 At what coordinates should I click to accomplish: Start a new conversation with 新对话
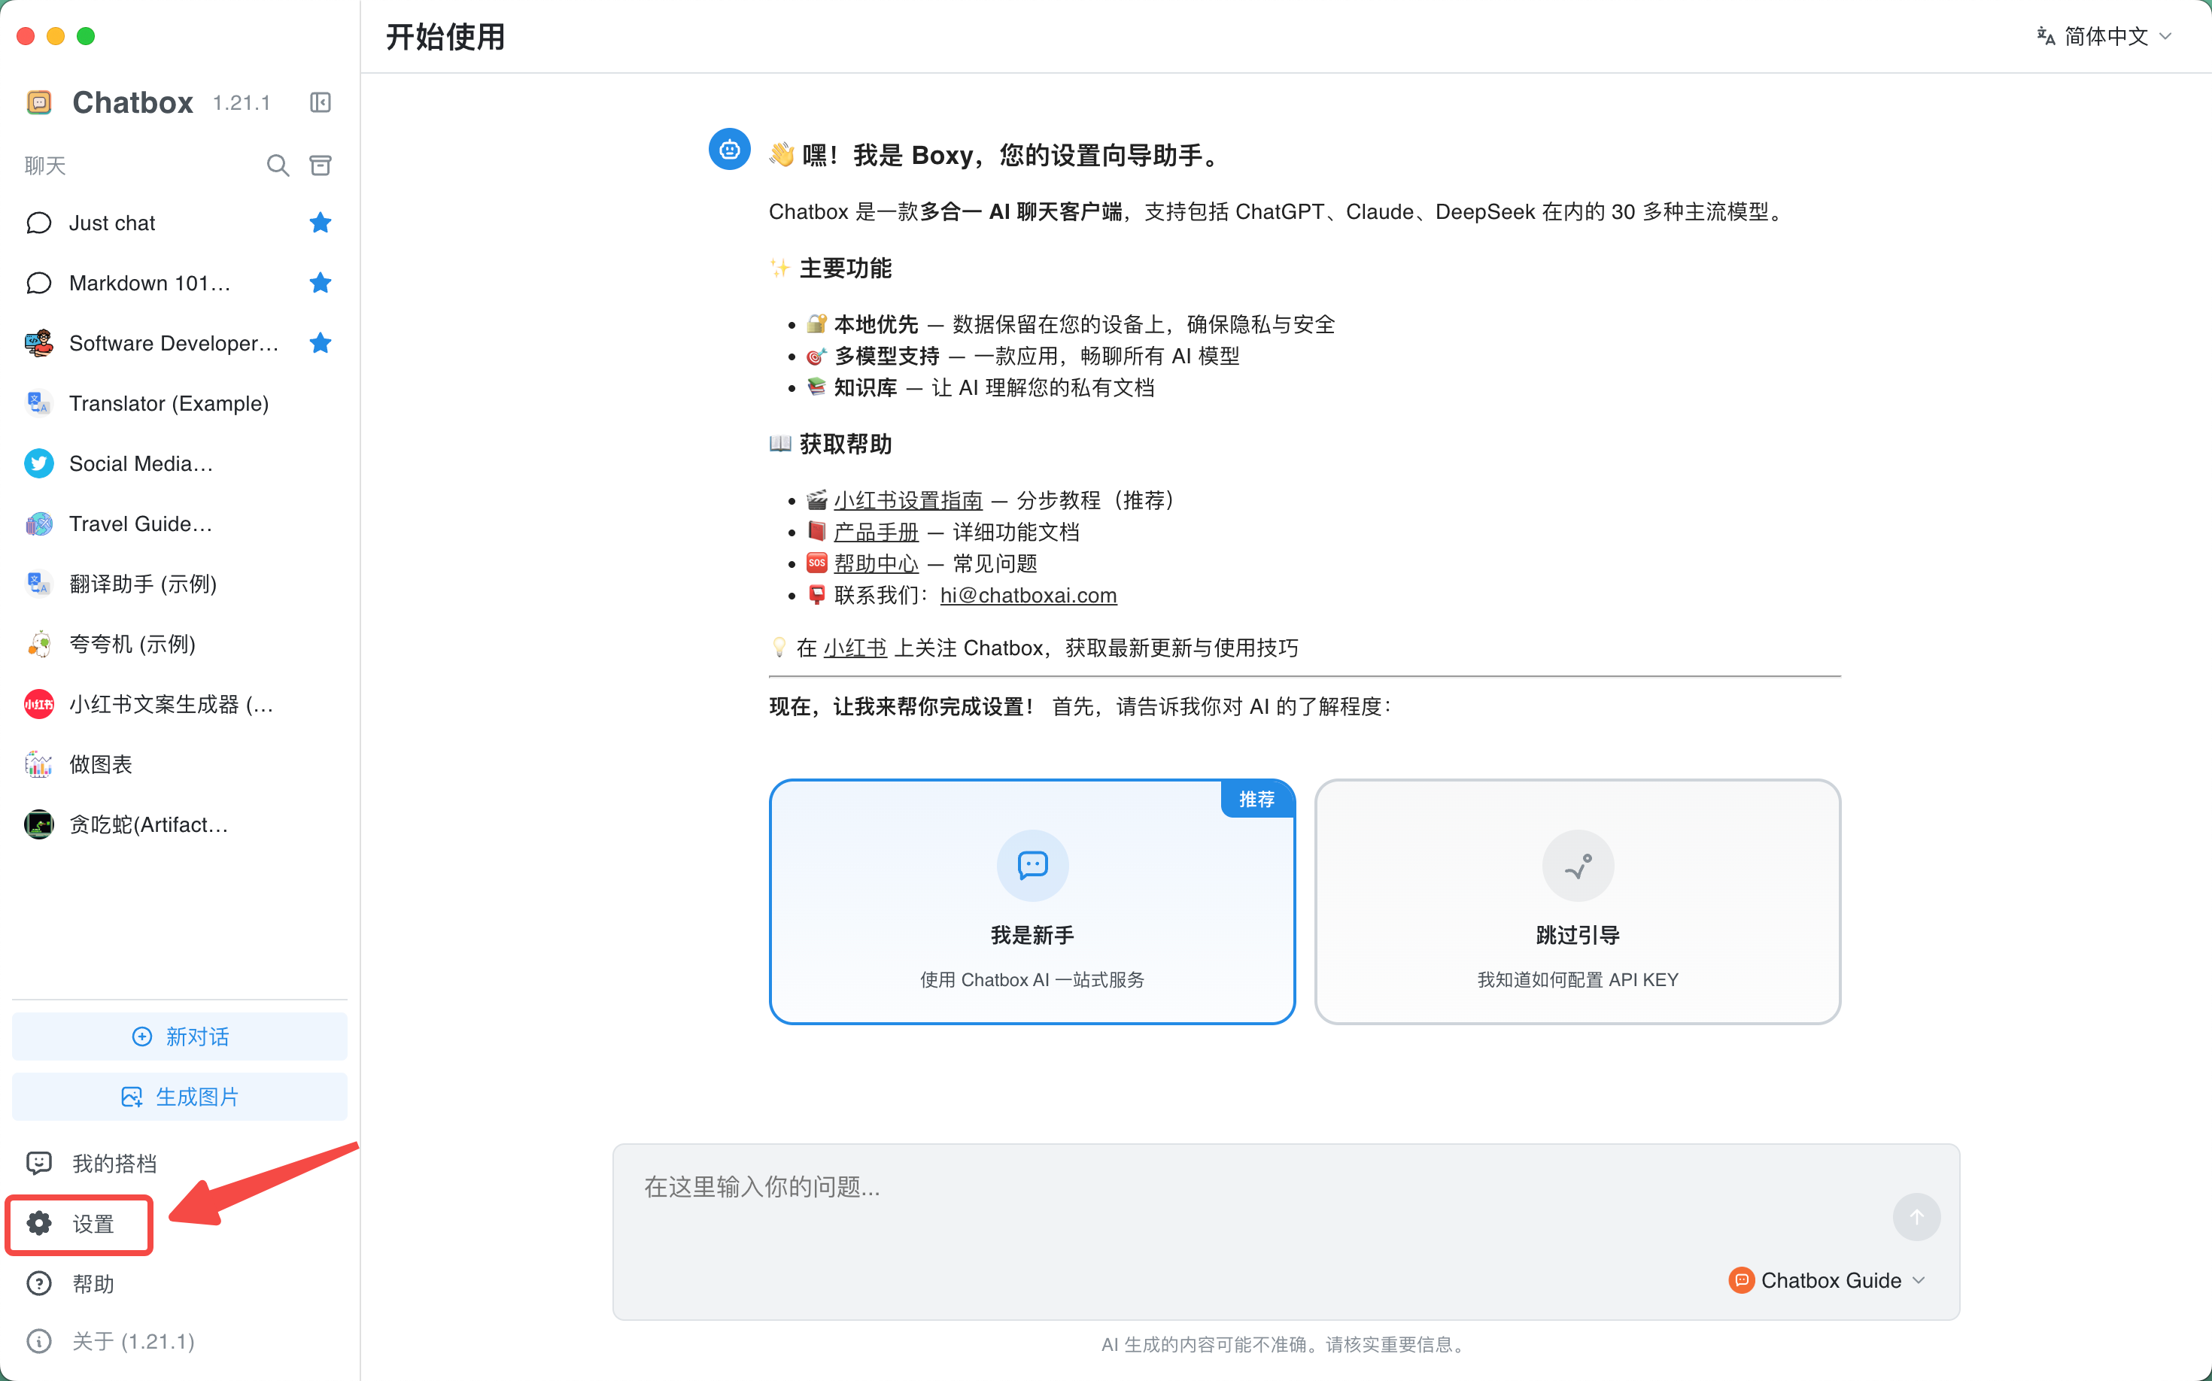[180, 1037]
